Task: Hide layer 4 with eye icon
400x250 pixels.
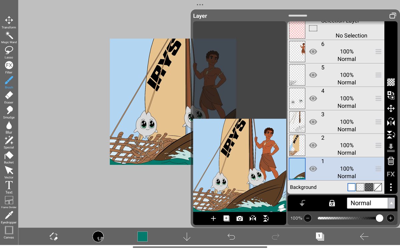Action: pos(313,98)
